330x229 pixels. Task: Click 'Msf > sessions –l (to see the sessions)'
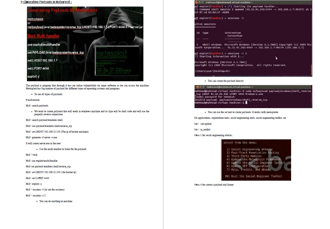click(45, 190)
